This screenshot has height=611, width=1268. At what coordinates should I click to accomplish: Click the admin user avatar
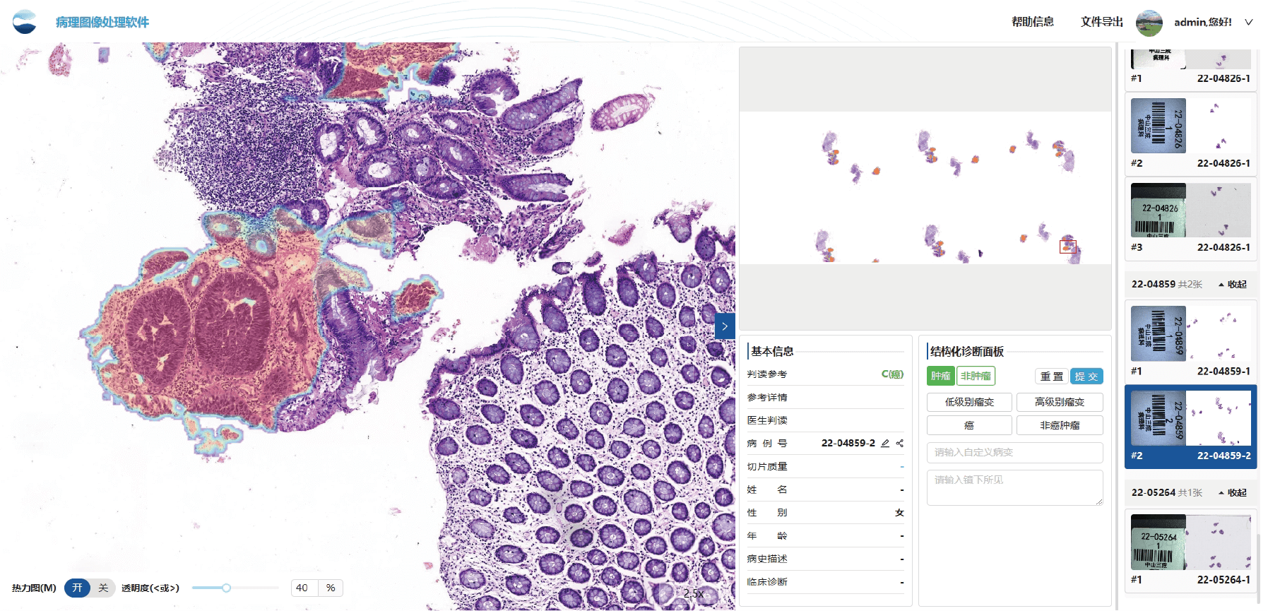(x=1149, y=23)
